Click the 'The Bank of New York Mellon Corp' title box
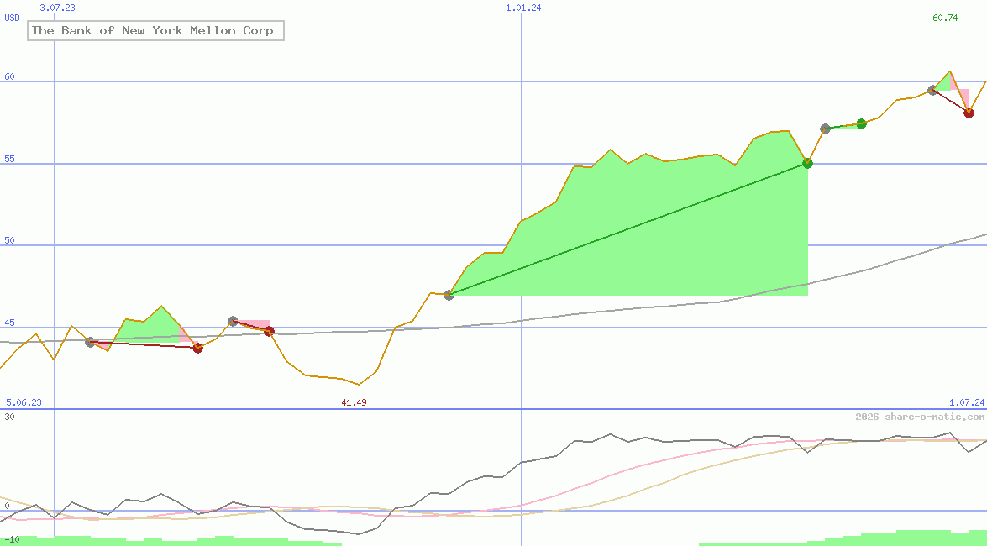This screenshot has width=987, height=546. point(155,30)
